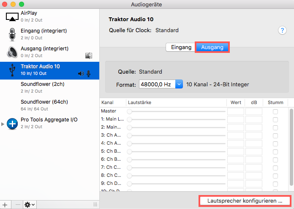Click the 7: Ch C channel label
This screenshot has height=209, width=294.
coord(111,167)
